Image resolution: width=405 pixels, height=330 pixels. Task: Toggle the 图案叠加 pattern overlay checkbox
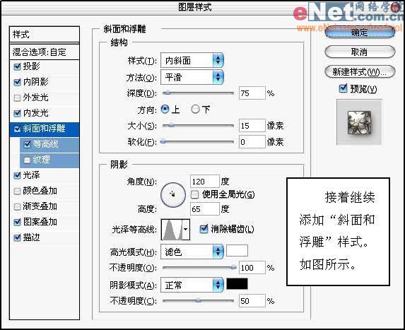coord(17,222)
